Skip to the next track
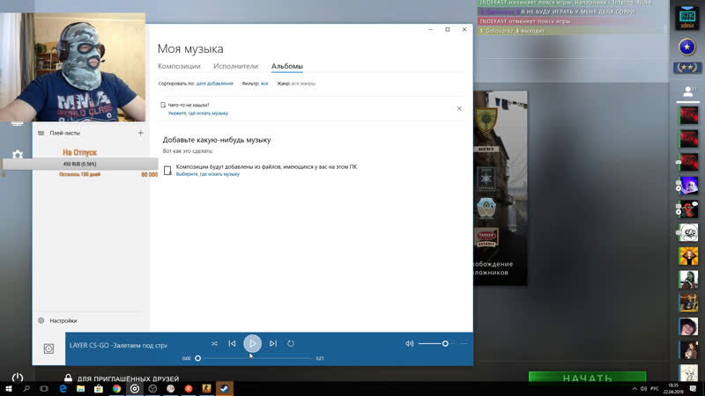The width and height of the screenshot is (705, 396). coord(273,343)
